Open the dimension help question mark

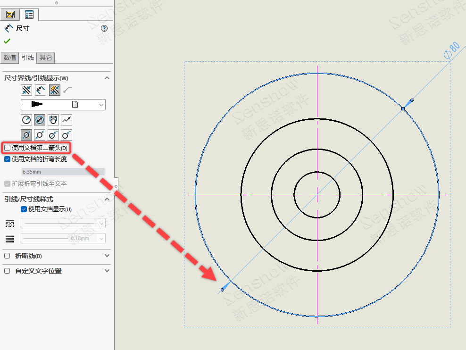coord(104,28)
